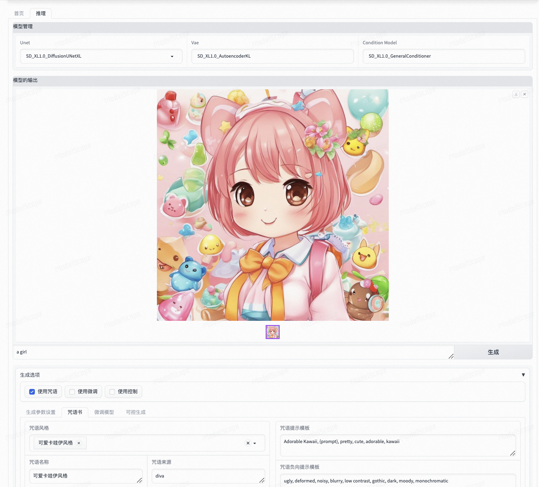
Task: Open the 咒语风格 dropdown arrow
Action: [254, 443]
